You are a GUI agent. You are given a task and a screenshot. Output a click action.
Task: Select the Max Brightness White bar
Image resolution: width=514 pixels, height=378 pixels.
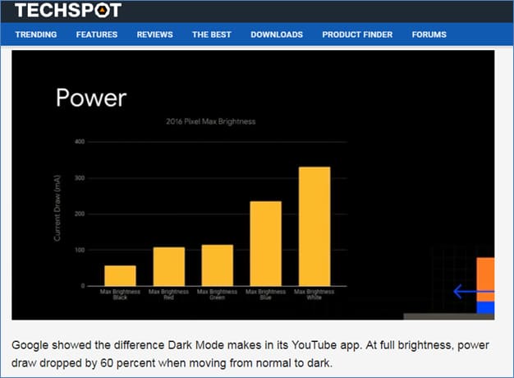[x=314, y=227]
